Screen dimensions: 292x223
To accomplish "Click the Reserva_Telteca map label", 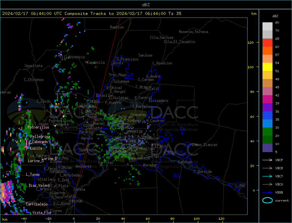I will [193, 32].
